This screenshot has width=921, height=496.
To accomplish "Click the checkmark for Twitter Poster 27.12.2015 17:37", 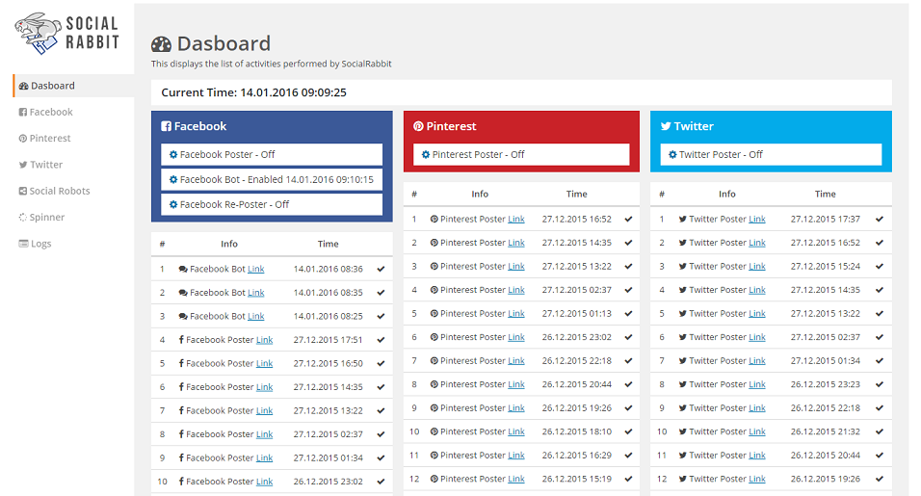I will tap(880, 220).
